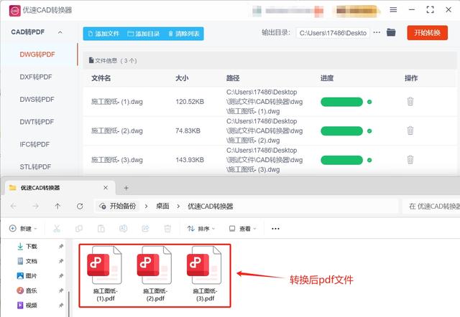Click the 74.83KB size cell
The height and width of the screenshot is (317, 460).
coord(188,131)
